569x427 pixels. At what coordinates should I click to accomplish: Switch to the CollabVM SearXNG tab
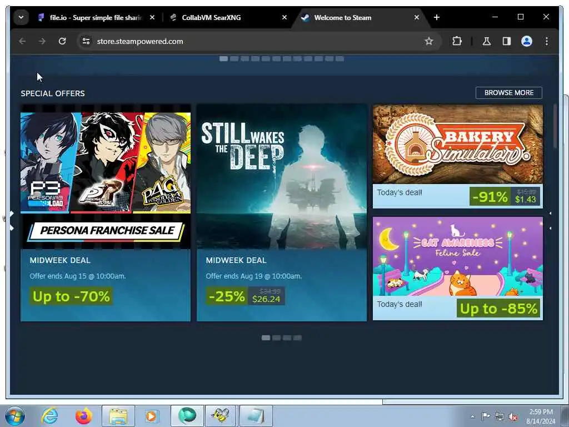coord(229,17)
